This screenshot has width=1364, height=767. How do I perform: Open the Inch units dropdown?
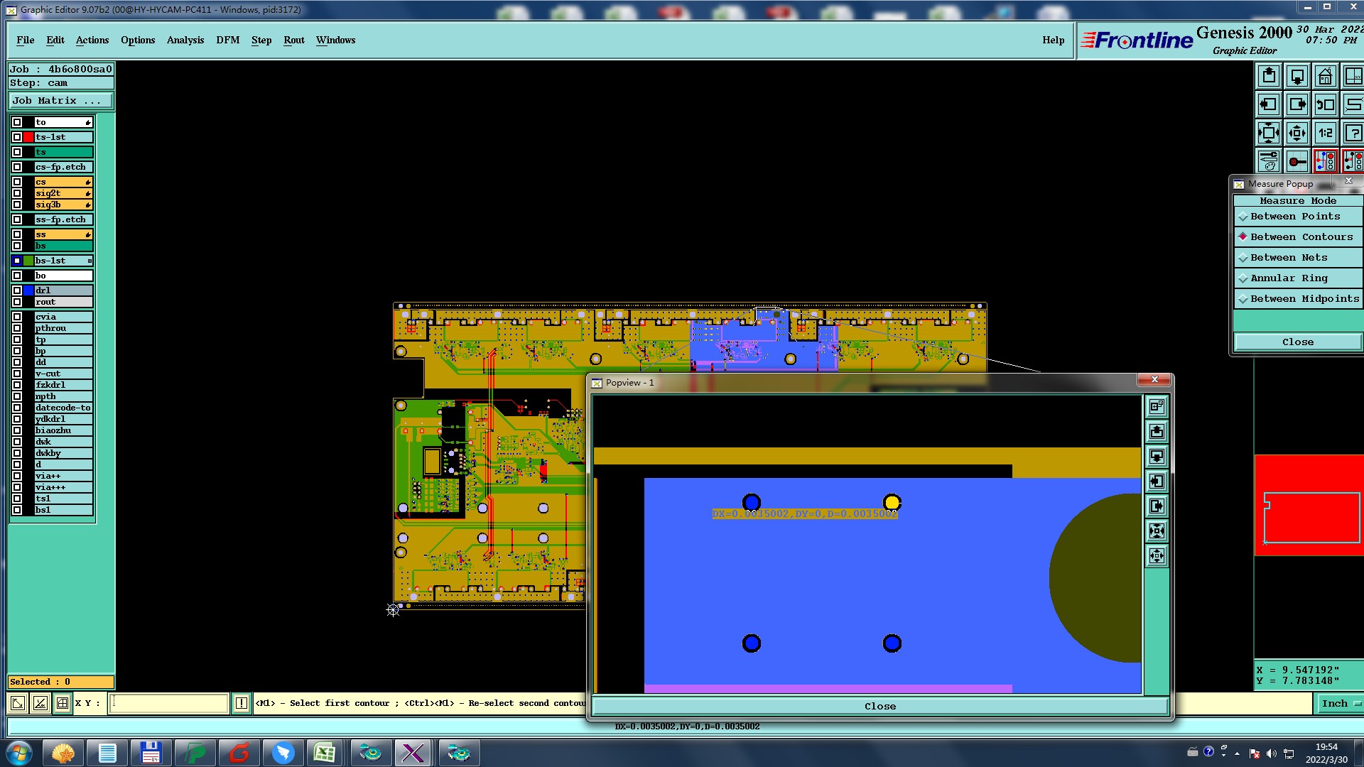tap(1340, 703)
